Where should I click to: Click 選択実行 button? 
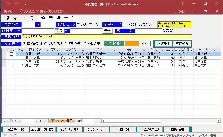[163, 44]
